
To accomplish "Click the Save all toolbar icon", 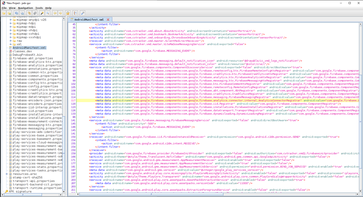I will pos(16,13).
